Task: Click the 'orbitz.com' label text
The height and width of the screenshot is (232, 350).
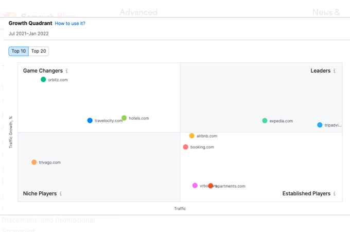Action: [x=58, y=80]
